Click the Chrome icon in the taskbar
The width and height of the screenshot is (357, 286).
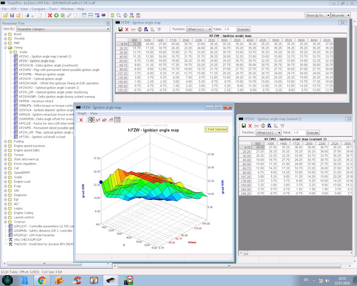(42, 280)
